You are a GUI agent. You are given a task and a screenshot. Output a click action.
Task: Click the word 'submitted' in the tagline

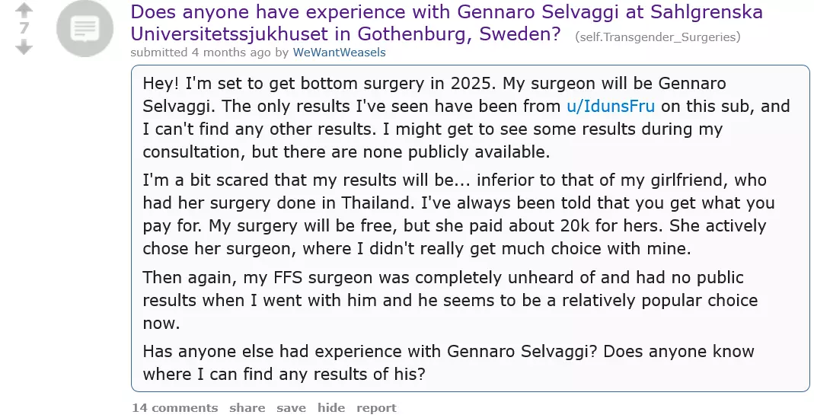tap(158, 53)
